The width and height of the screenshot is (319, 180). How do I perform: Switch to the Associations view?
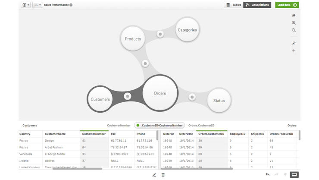[257, 5]
